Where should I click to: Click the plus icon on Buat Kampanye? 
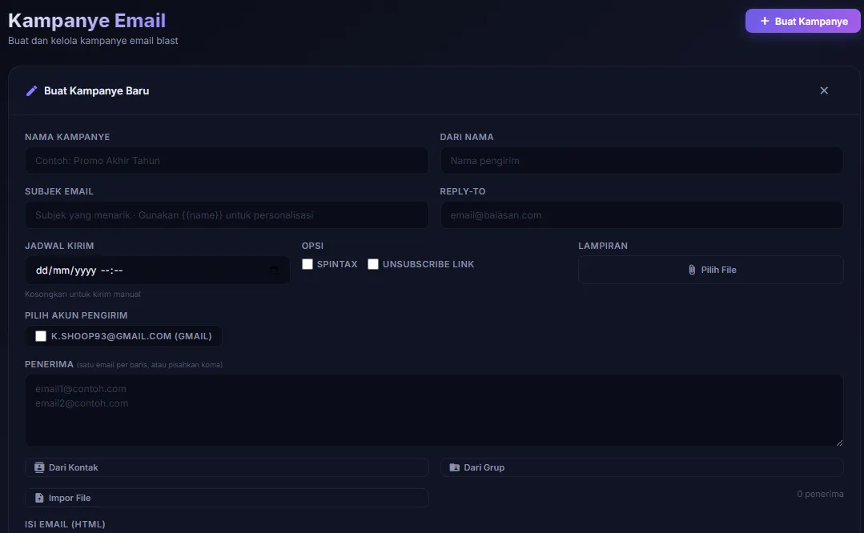pyautogui.click(x=764, y=21)
